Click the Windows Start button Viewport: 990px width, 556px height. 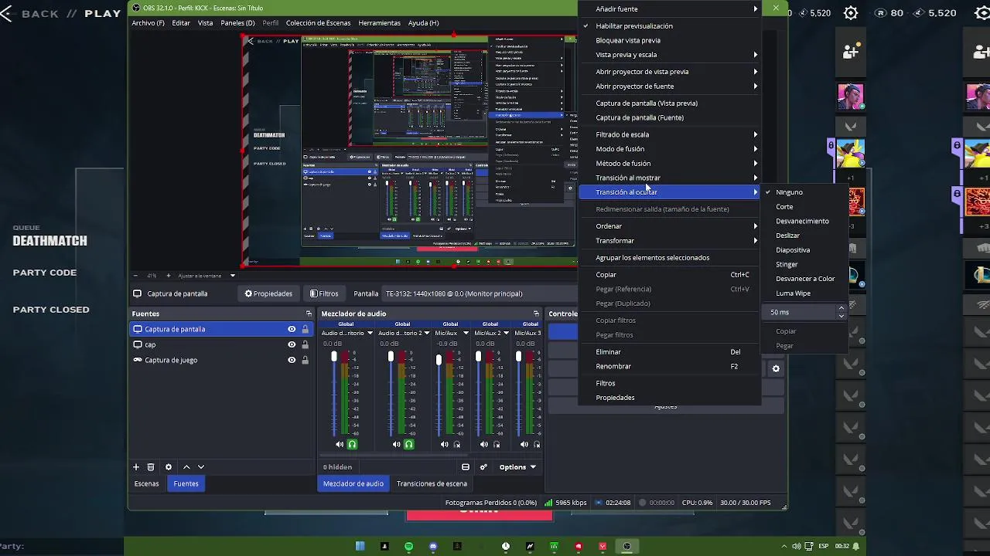360,546
